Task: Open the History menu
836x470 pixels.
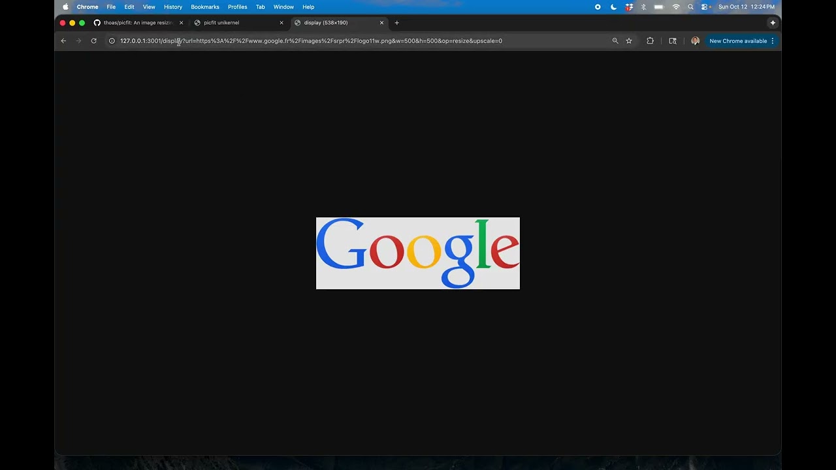Action: click(x=173, y=7)
